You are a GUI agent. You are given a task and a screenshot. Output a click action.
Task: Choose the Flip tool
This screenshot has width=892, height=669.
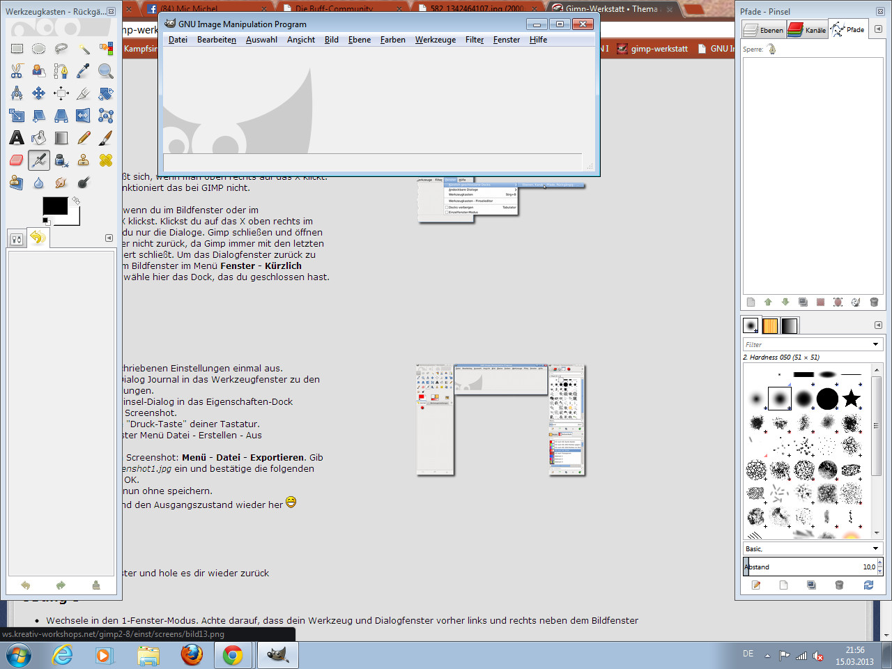tap(84, 116)
